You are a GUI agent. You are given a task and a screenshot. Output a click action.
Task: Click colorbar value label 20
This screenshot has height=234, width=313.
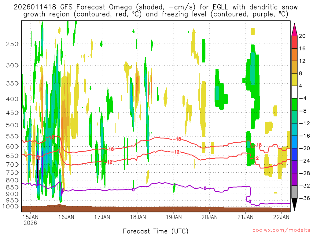click(x=302, y=36)
